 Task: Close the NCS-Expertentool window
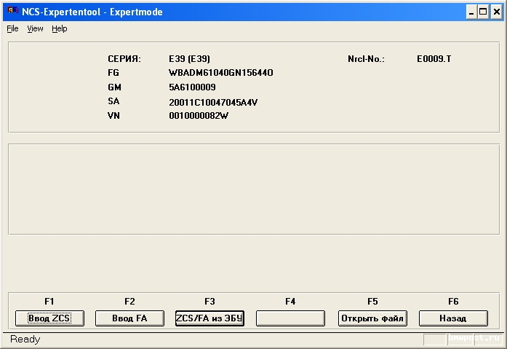(495, 12)
